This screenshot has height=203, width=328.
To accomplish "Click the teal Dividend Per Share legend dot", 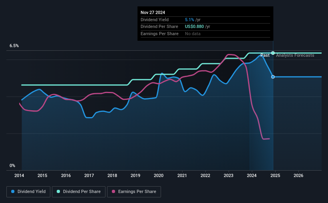I will click(58, 191).
